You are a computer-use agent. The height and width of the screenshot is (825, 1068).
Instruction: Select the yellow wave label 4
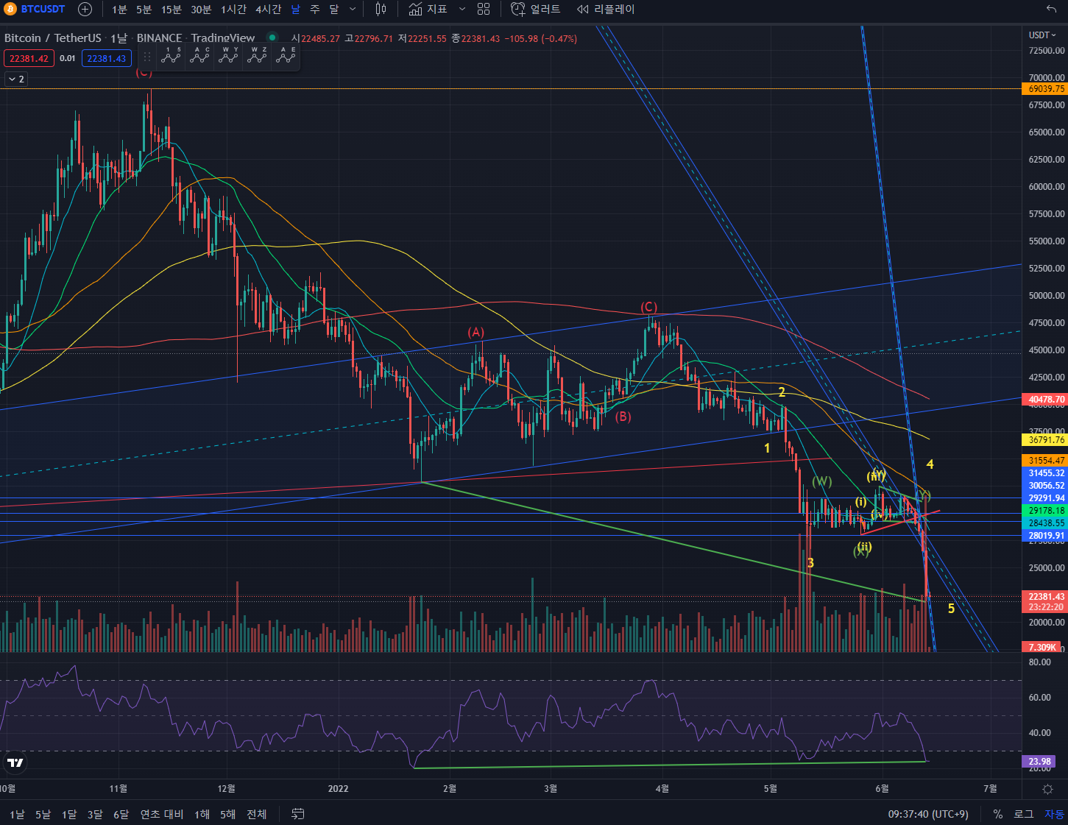click(930, 464)
